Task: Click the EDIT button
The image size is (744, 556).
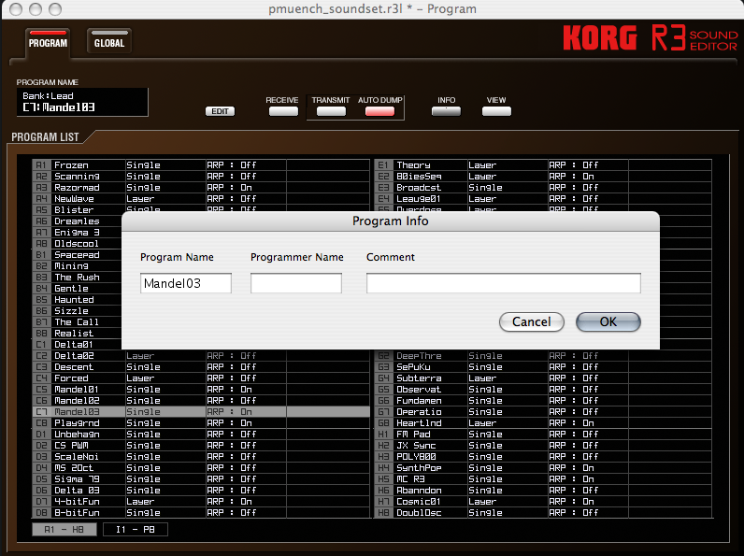Action: click(x=220, y=111)
